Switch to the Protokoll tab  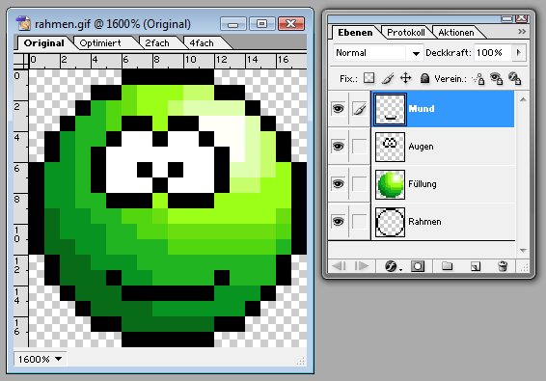(x=406, y=33)
